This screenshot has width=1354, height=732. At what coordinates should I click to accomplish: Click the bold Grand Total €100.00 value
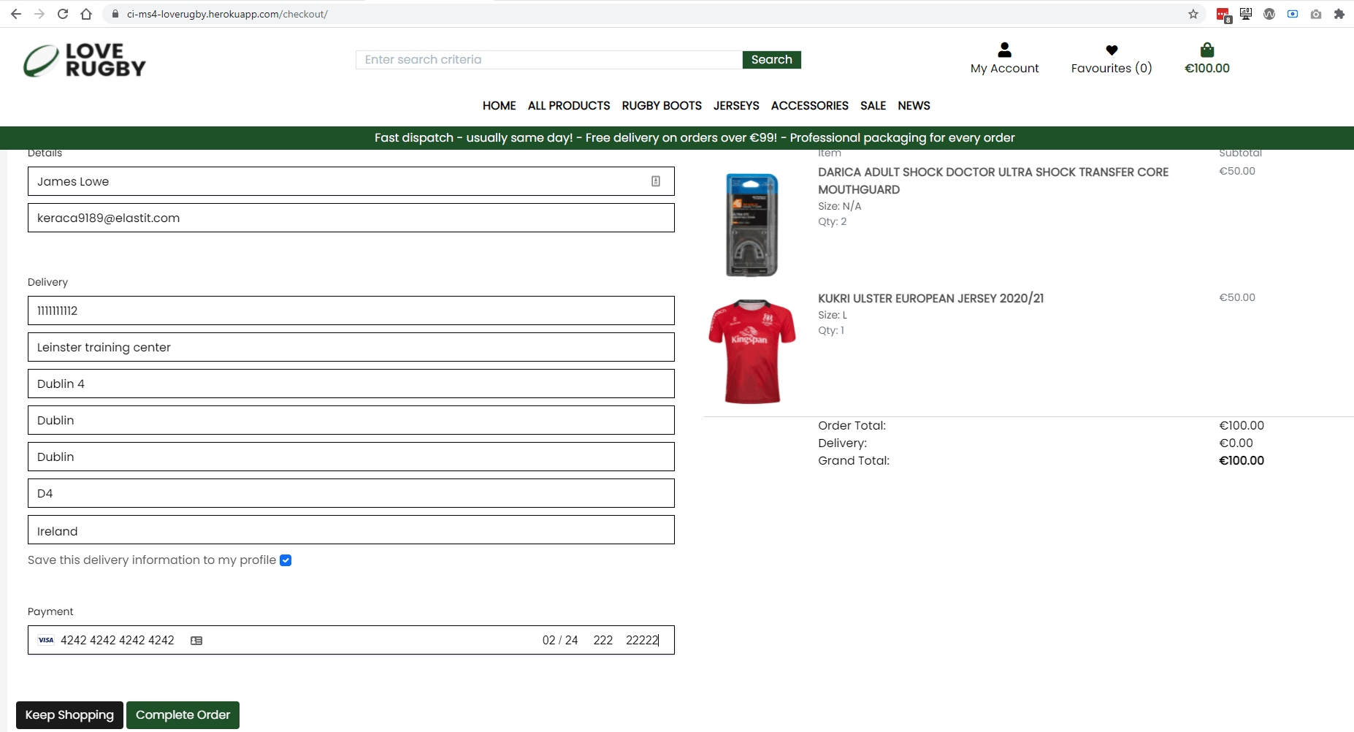pos(1242,461)
